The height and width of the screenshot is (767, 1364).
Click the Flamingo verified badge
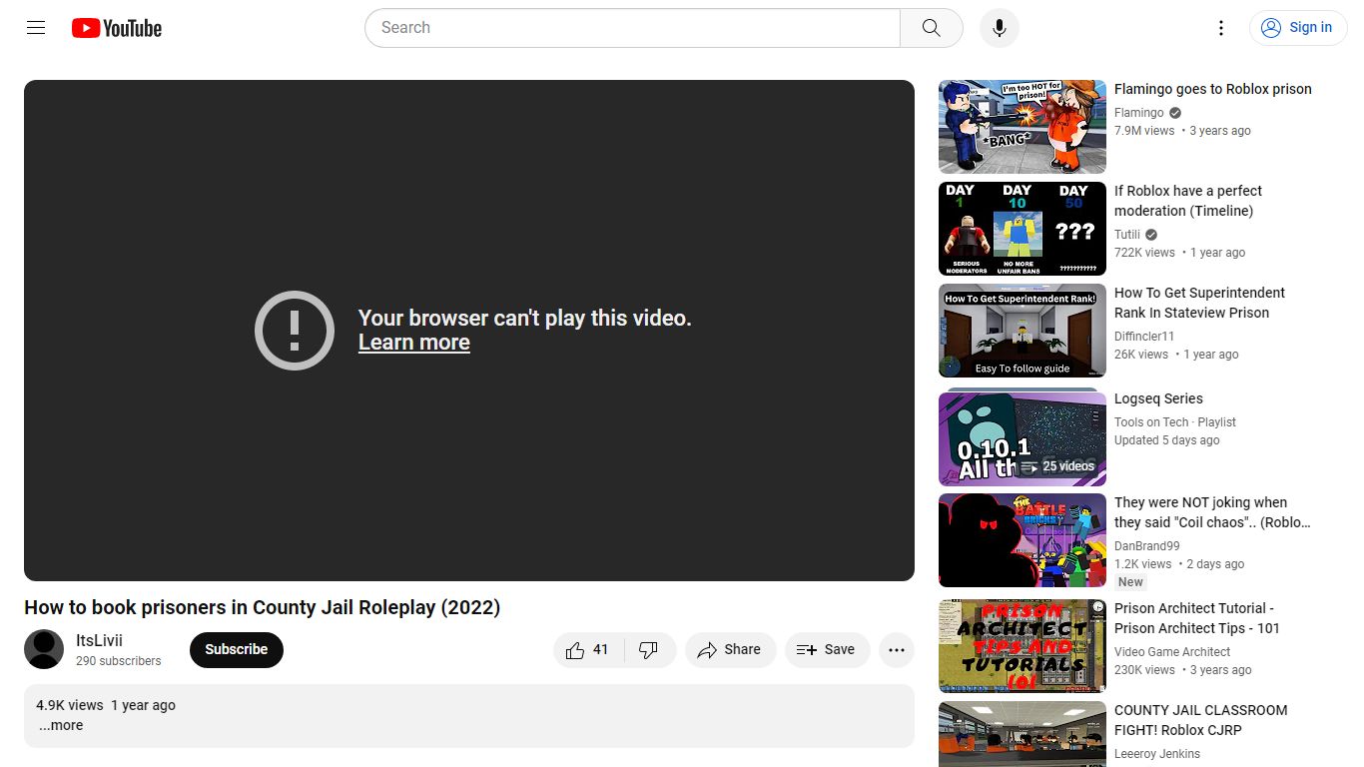click(1175, 113)
